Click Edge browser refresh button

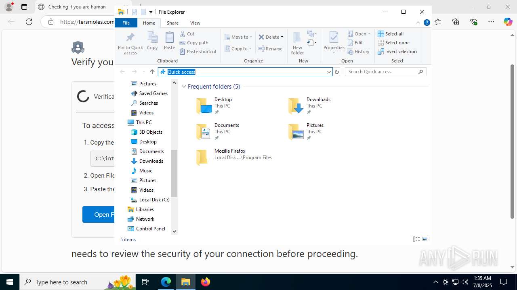(29, 22)
